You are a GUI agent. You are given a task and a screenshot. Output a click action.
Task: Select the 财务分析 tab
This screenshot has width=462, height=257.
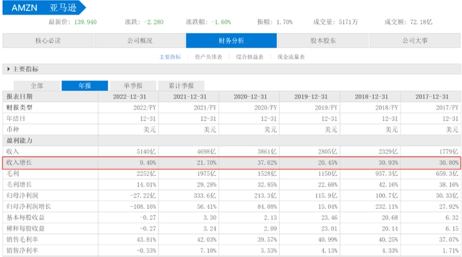click(231, 41)
